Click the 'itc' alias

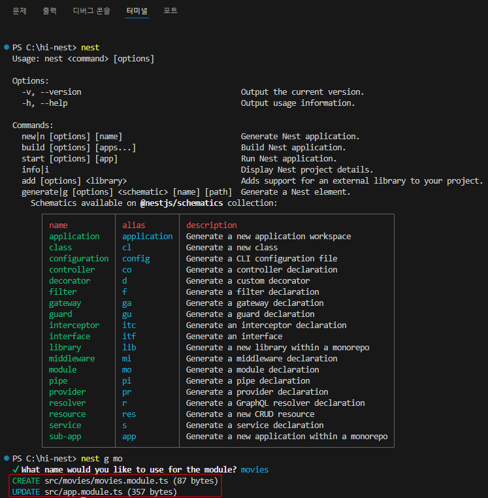click(129, 325)
